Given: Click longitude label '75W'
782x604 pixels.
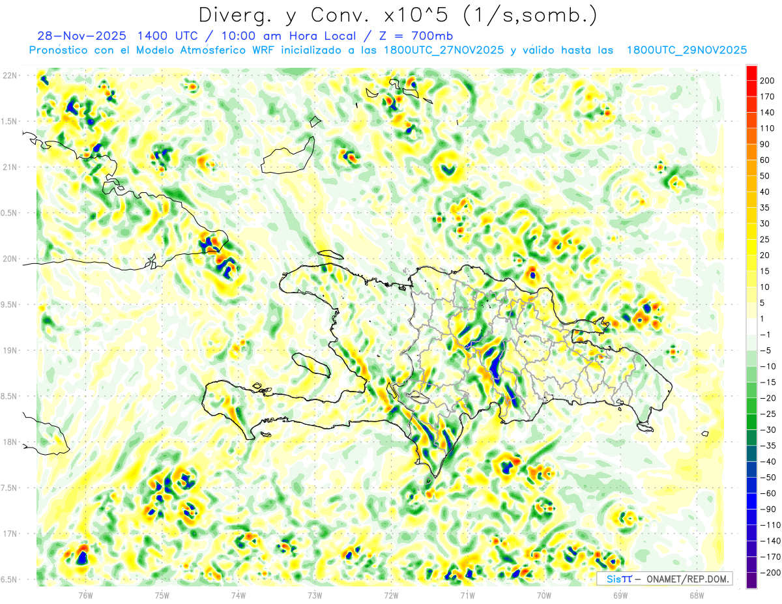Looking at the screenshot, I should pyautogui.click(x=162, y=595).
